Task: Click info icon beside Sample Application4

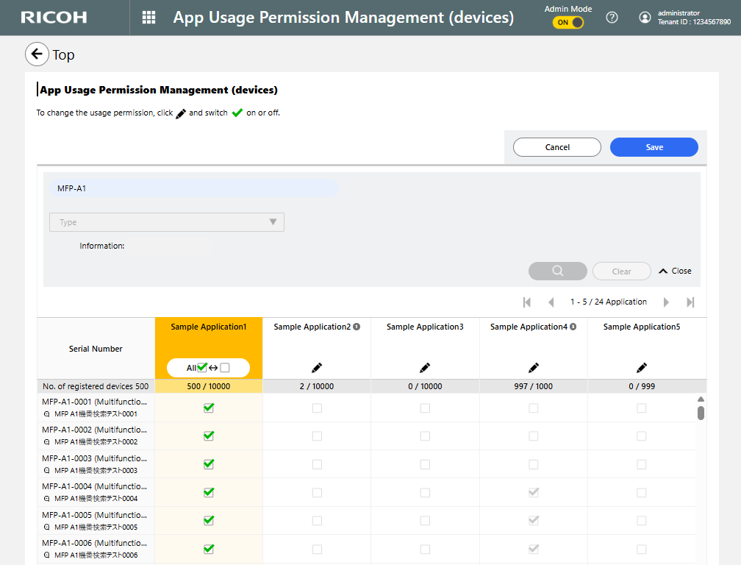Action: (x=573, y=327)
